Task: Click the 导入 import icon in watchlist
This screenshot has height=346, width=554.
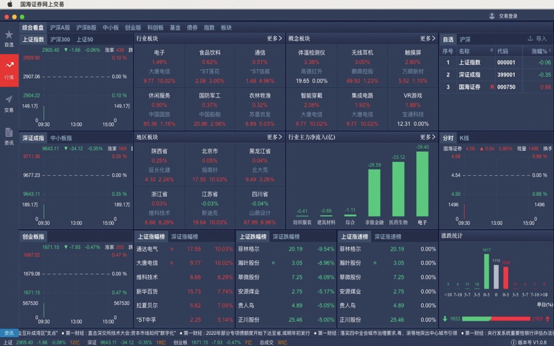Action: tap(530, 39)
